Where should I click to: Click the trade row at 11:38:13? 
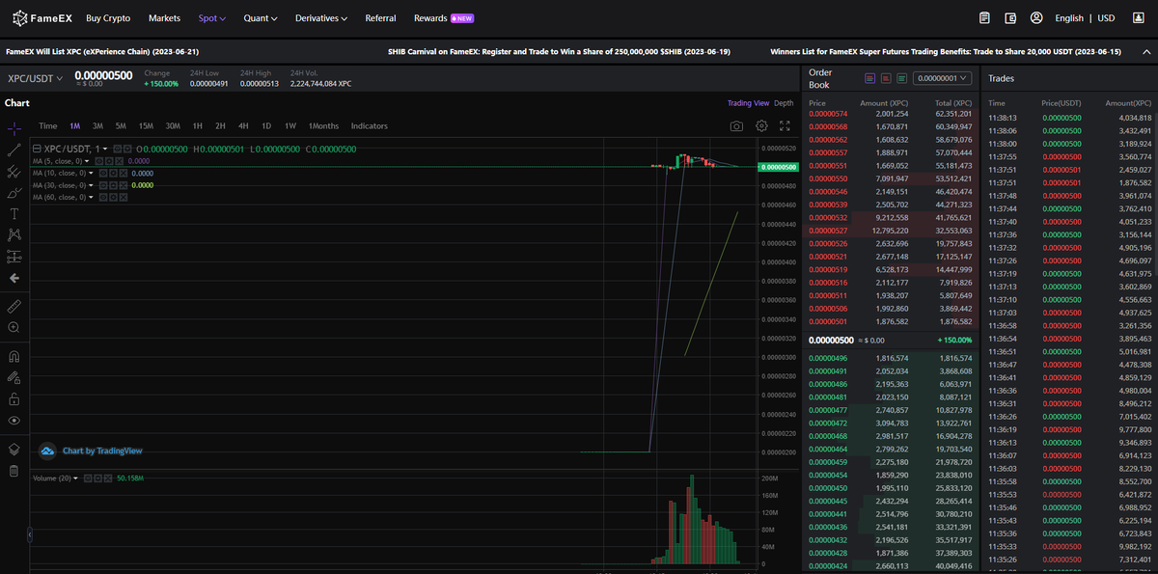coord(1069,118)
